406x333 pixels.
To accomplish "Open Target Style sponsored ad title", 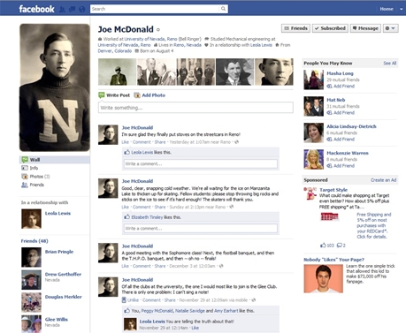I will (x=333, y=190).
